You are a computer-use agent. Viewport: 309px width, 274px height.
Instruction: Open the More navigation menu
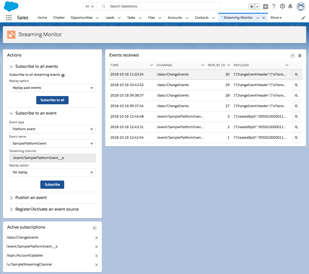pyautogui.click(x=276, y=18)
